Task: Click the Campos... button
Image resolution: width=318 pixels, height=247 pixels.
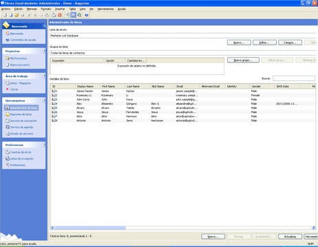Action: point(290,43)
